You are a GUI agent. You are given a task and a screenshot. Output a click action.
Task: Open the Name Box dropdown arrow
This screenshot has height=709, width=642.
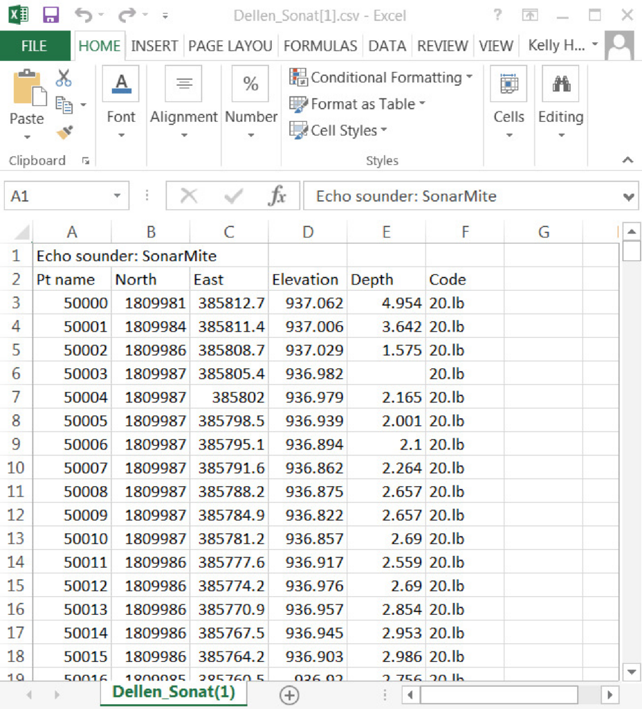point(118,196)
